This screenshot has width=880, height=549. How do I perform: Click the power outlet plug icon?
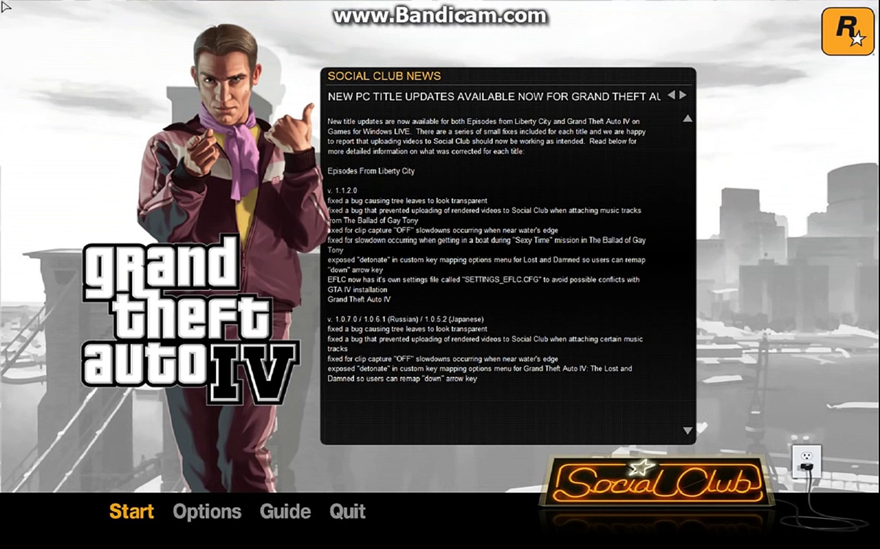[x=806, y=462]
